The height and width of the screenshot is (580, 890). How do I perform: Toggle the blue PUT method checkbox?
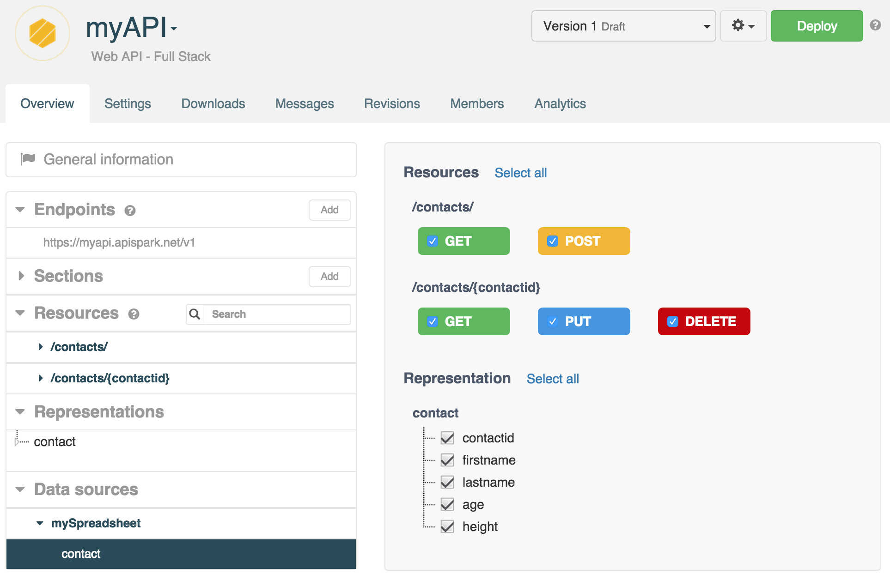coord(553,321)
